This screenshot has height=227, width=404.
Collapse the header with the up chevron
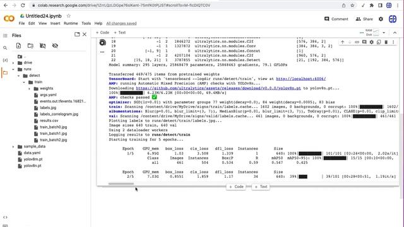[x=395, y=33]
